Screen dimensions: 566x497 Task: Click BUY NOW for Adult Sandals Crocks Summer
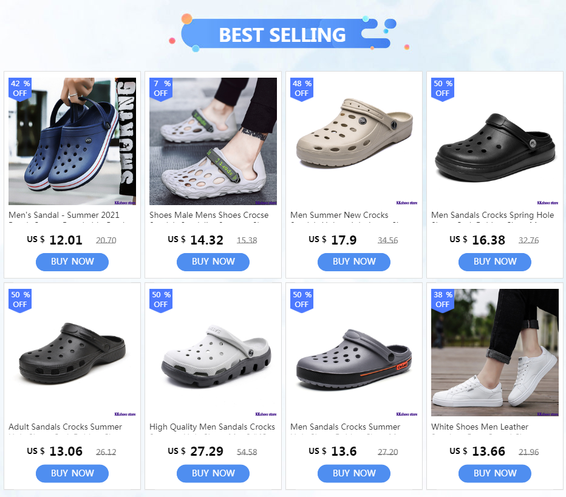pos(72,473)
